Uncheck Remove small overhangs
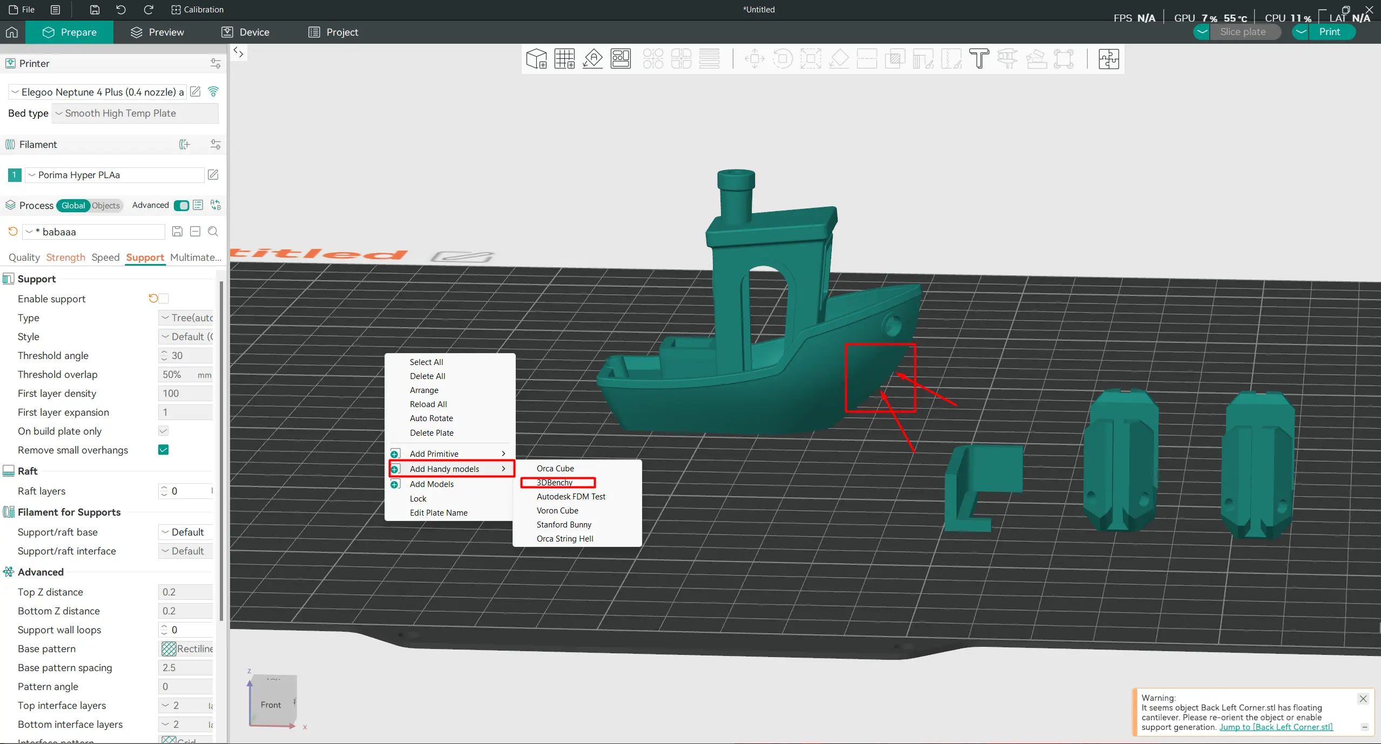This screenshot has width=1381, height=744. [x=164, y=450]
